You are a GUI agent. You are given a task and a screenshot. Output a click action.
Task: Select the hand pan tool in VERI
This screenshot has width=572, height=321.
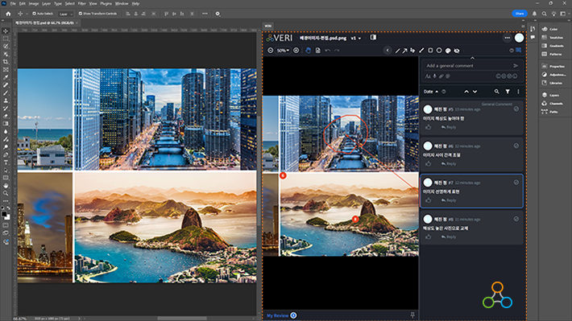[309, 50]
